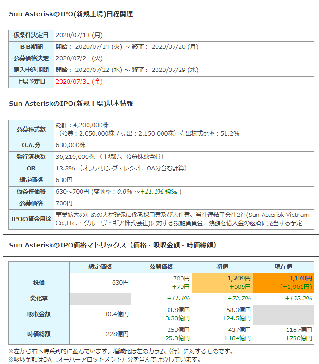Select the 公募価格 label cell

point(31,203)
